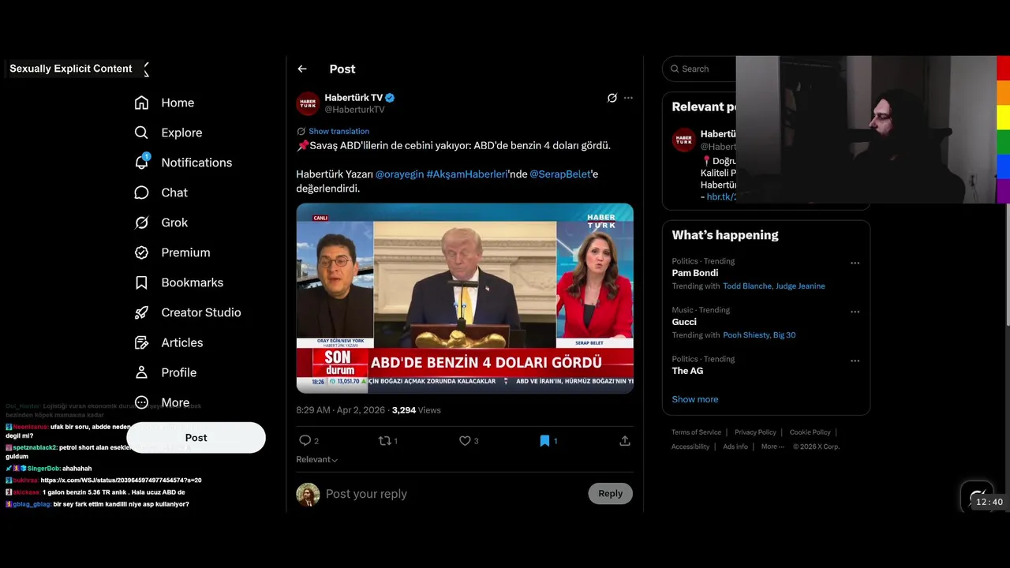This screenshot has height=568, width=1010.
Task: Expand the Relevant replies sort dropdown
Action: 317,459
